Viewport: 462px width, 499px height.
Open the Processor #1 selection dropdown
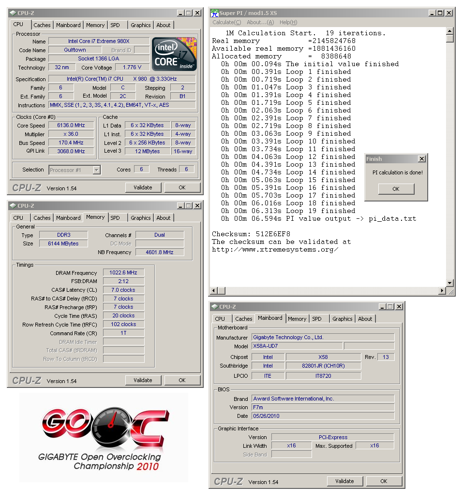click(x=97, y=170)
